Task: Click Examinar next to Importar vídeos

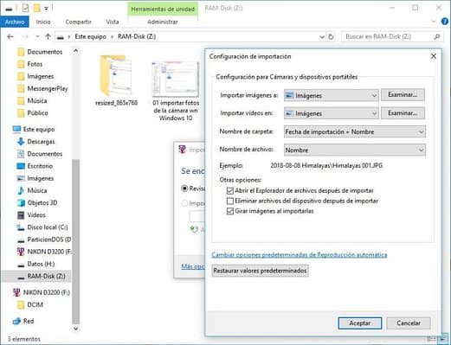Action: point(403,113)
